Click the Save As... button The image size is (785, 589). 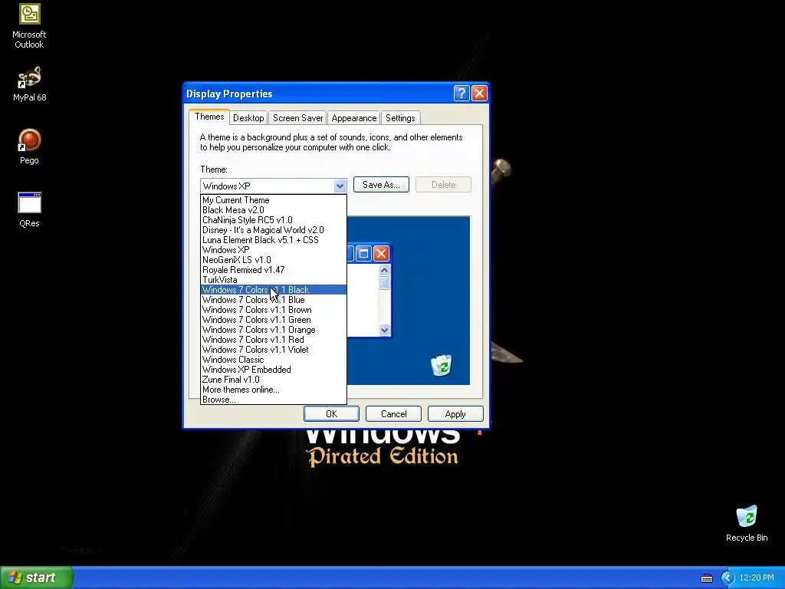coord(381,184)
